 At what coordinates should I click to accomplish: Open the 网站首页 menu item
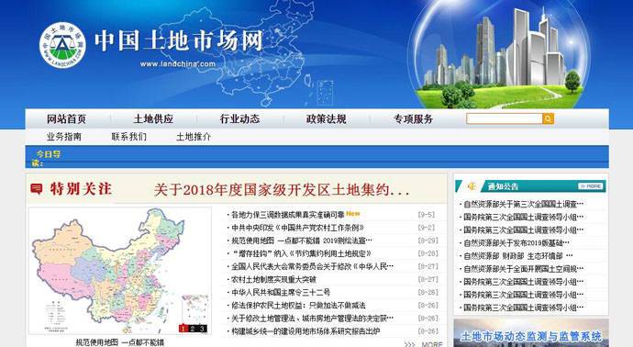(x=67, y=119)
